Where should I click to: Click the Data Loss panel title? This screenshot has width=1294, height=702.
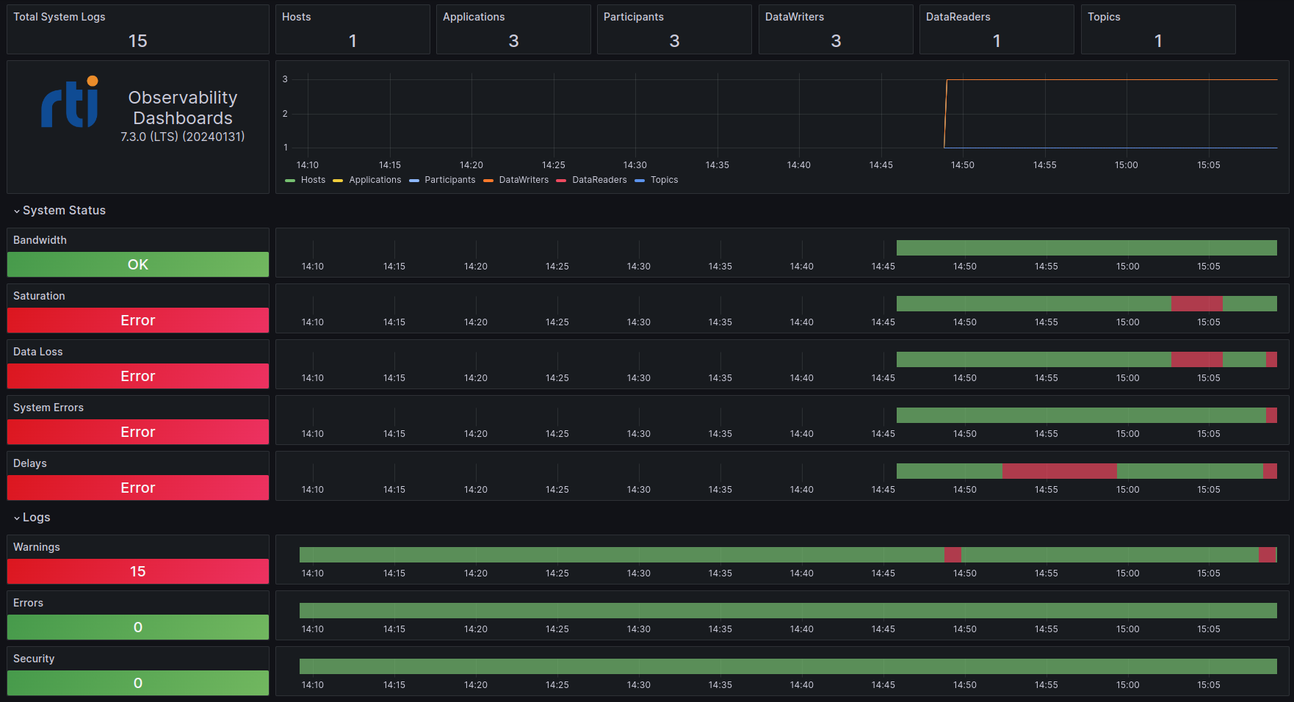click(37, 351)
